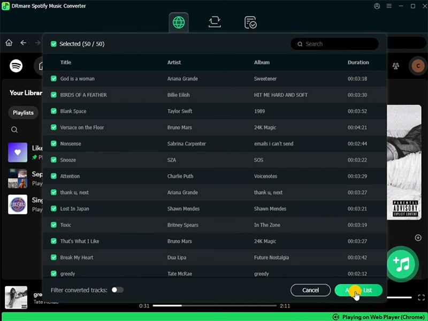Click the SZA artist cell
The image size is (428, 321).
(171, 160)
